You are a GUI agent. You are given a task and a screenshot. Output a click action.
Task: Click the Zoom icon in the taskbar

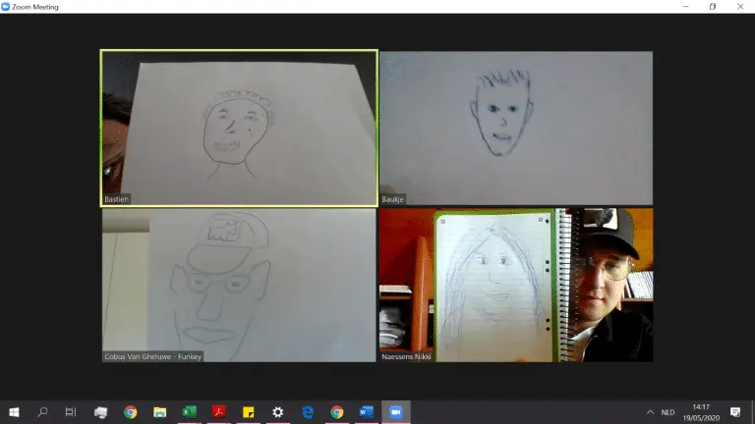click(x=396, y=412)
